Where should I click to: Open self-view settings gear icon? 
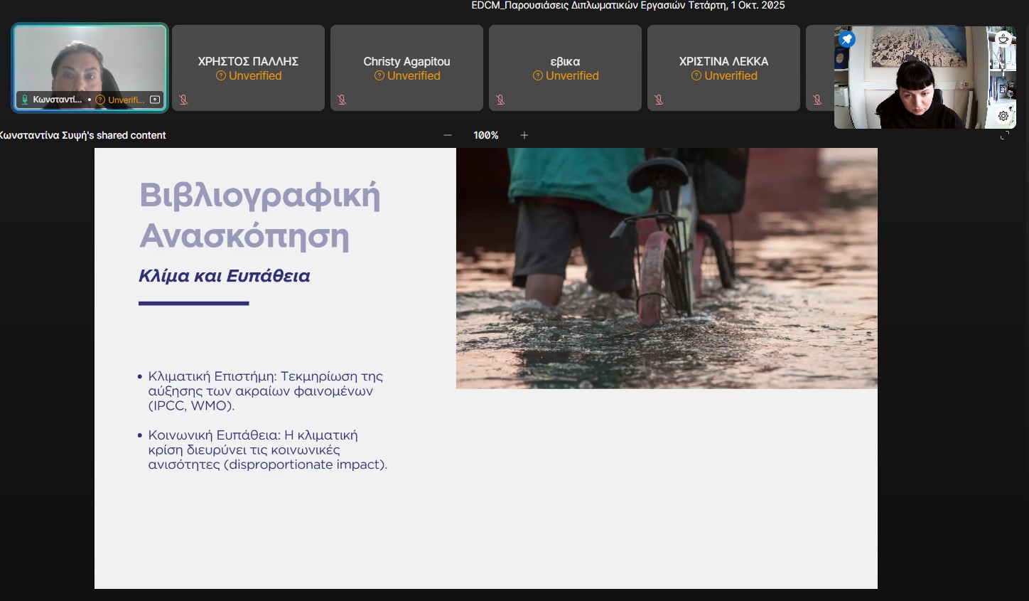tap(1003, 116)
